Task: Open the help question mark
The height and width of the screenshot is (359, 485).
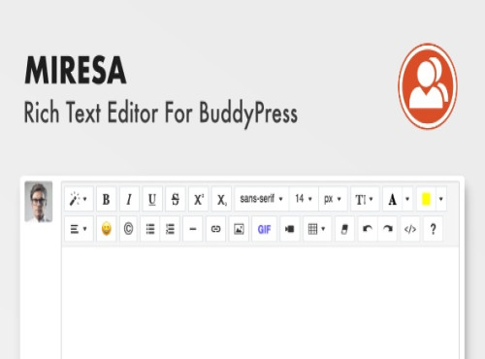Action: tap(433, 229)
